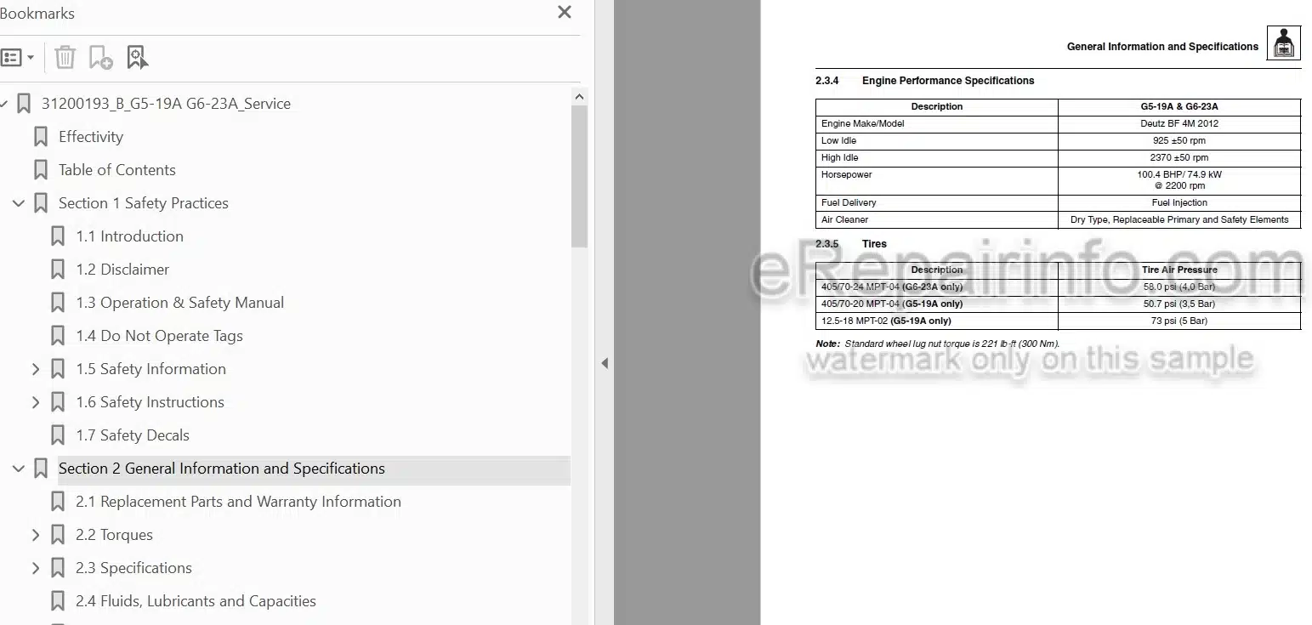1312x625 pixels.
Task: Click the Deutz BF 4M 2012 cell
Action: click(1179, 124)
